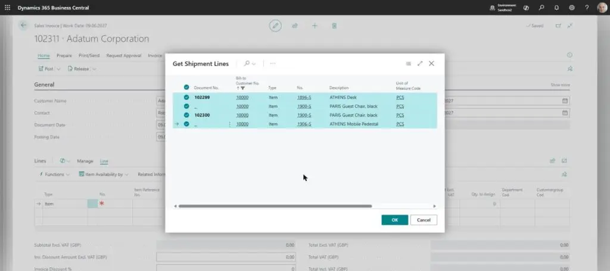The width and height of the screenshot is (610, 271).
Task: Toggle the checkmark of ATHENS Mobile Pedestal row
Action: (x=186, y=124)
